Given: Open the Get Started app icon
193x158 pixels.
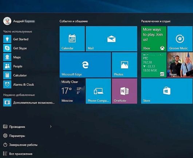Looking at the screenshot, I should pos(7,39).
